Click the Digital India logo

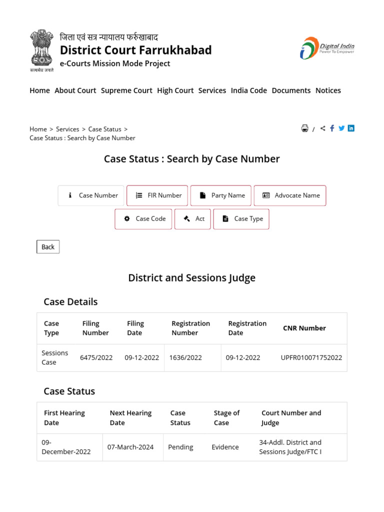pyautogui.click(x=327, y=48)
